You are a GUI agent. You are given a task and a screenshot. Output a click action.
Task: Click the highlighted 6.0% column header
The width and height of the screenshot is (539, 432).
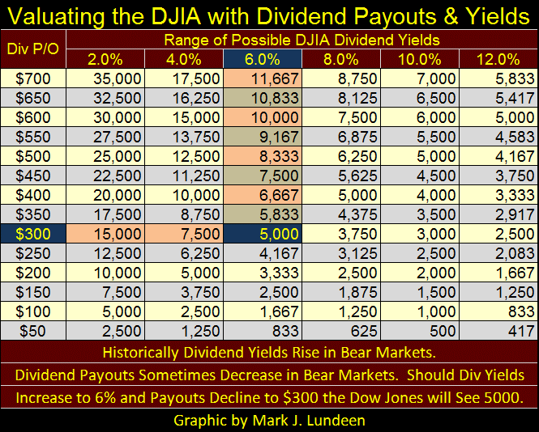point(263,59)
